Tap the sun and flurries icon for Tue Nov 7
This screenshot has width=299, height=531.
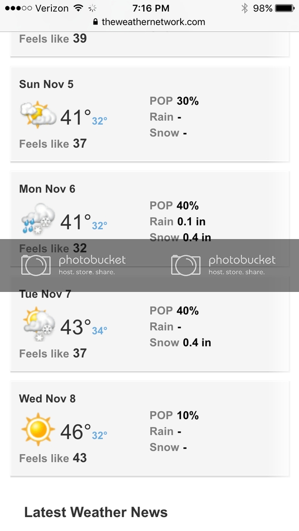[38, 325]
